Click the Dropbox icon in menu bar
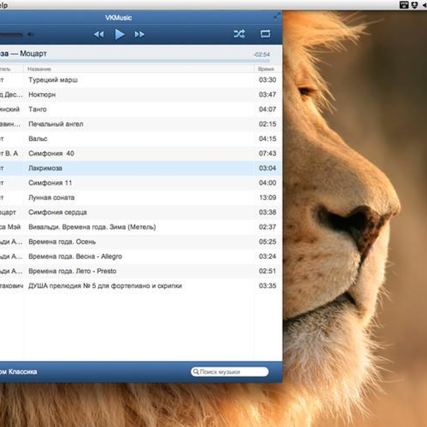This screenshot has width=427, height=427. 414,5
